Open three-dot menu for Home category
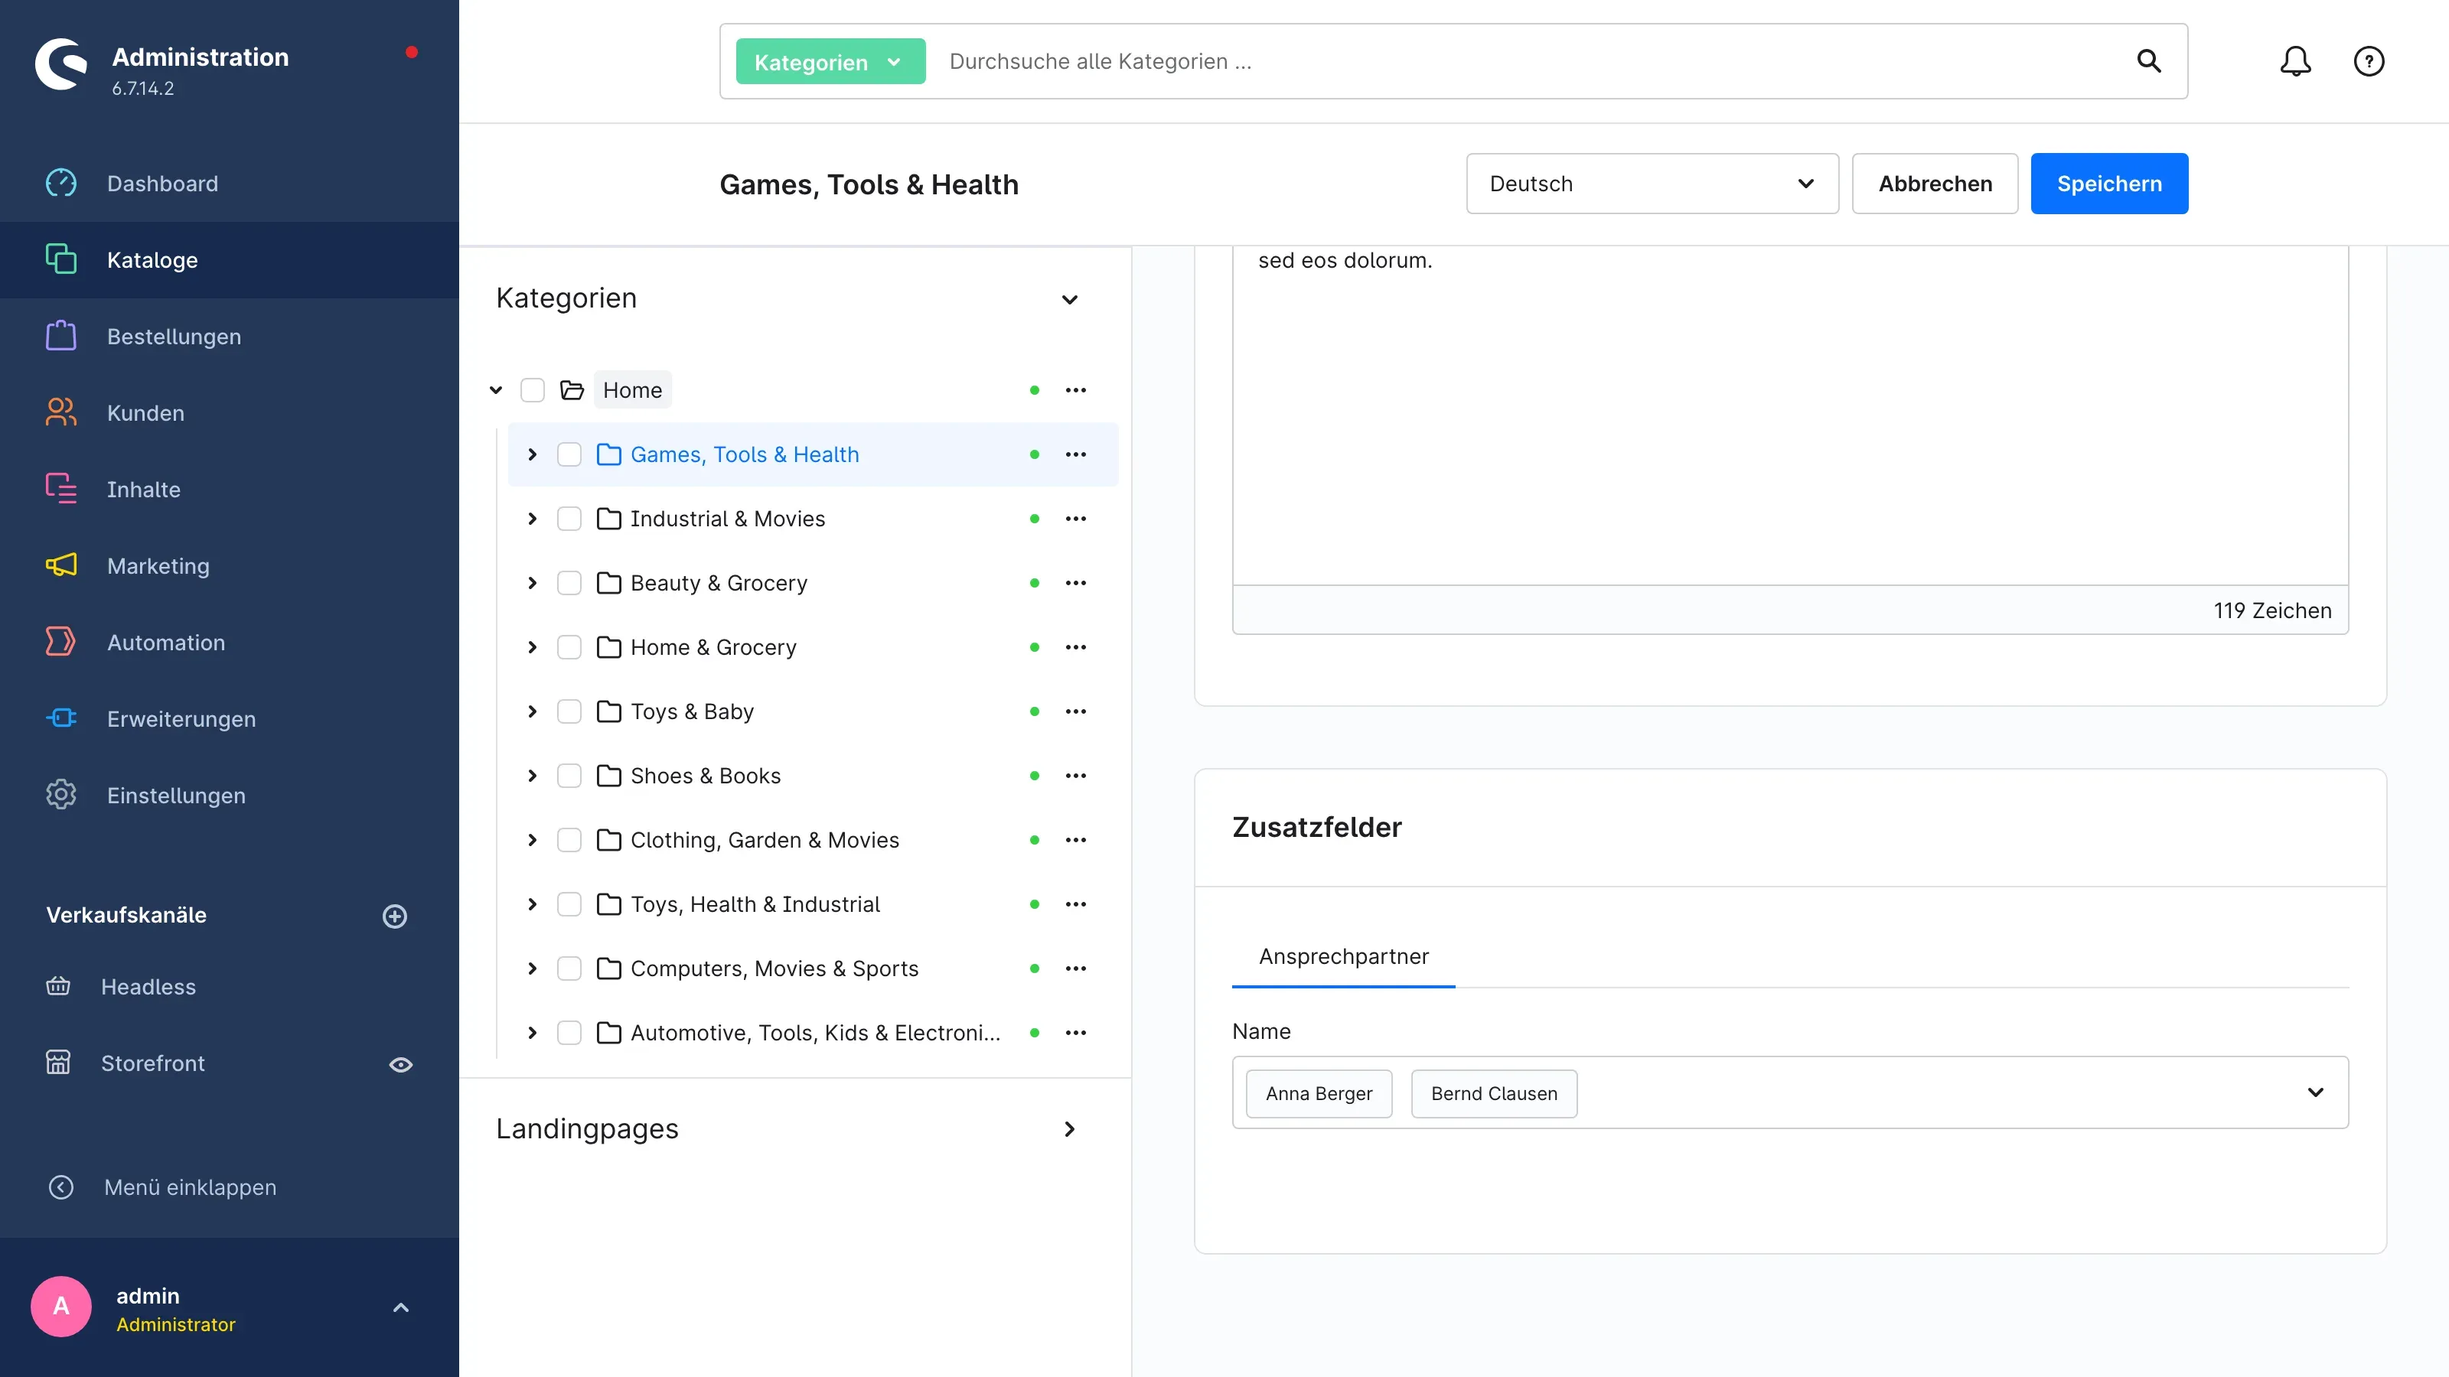2449x1377 pixels. pos(1075,389)
